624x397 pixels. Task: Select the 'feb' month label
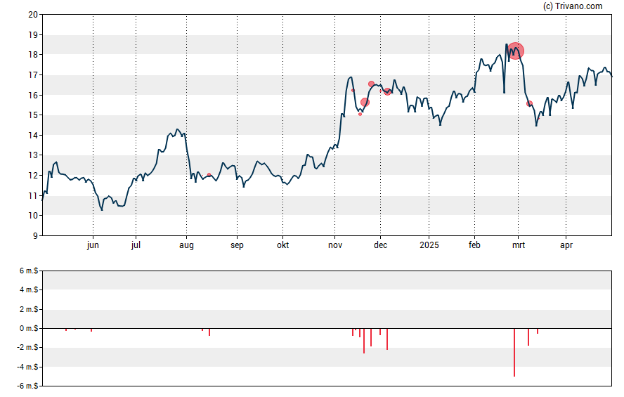tap(474, 245)
